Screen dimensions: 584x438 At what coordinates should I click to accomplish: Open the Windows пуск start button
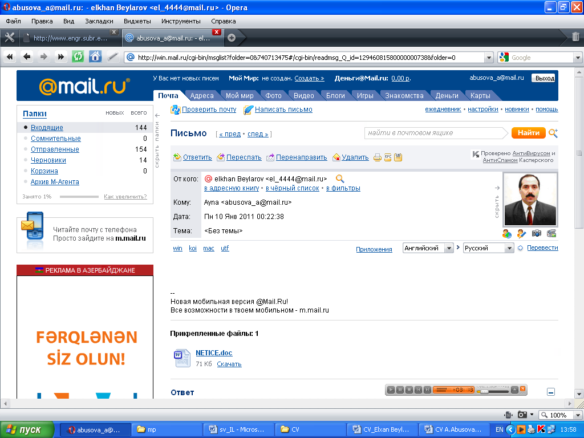pos(27,429)
